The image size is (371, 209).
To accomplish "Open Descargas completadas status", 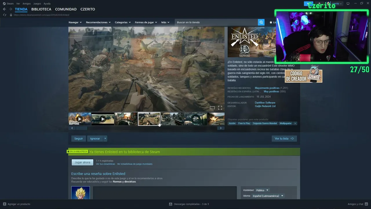I will (x=191, y=204).
